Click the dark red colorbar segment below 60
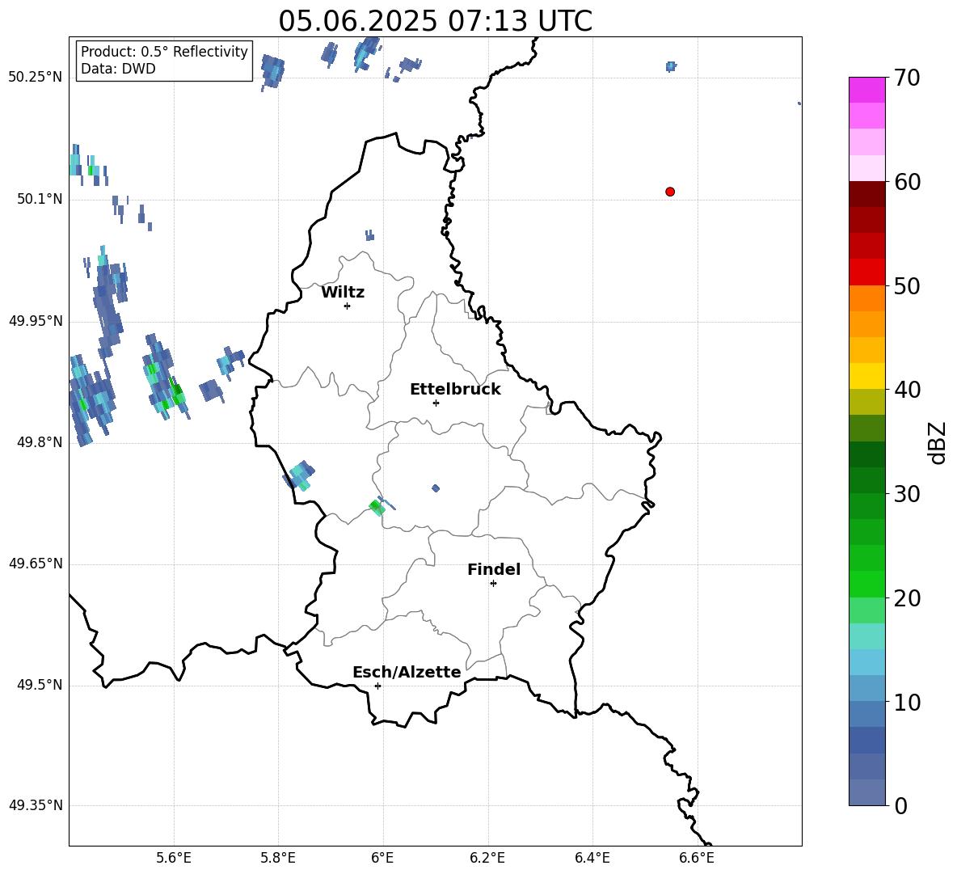 (866, 194)
